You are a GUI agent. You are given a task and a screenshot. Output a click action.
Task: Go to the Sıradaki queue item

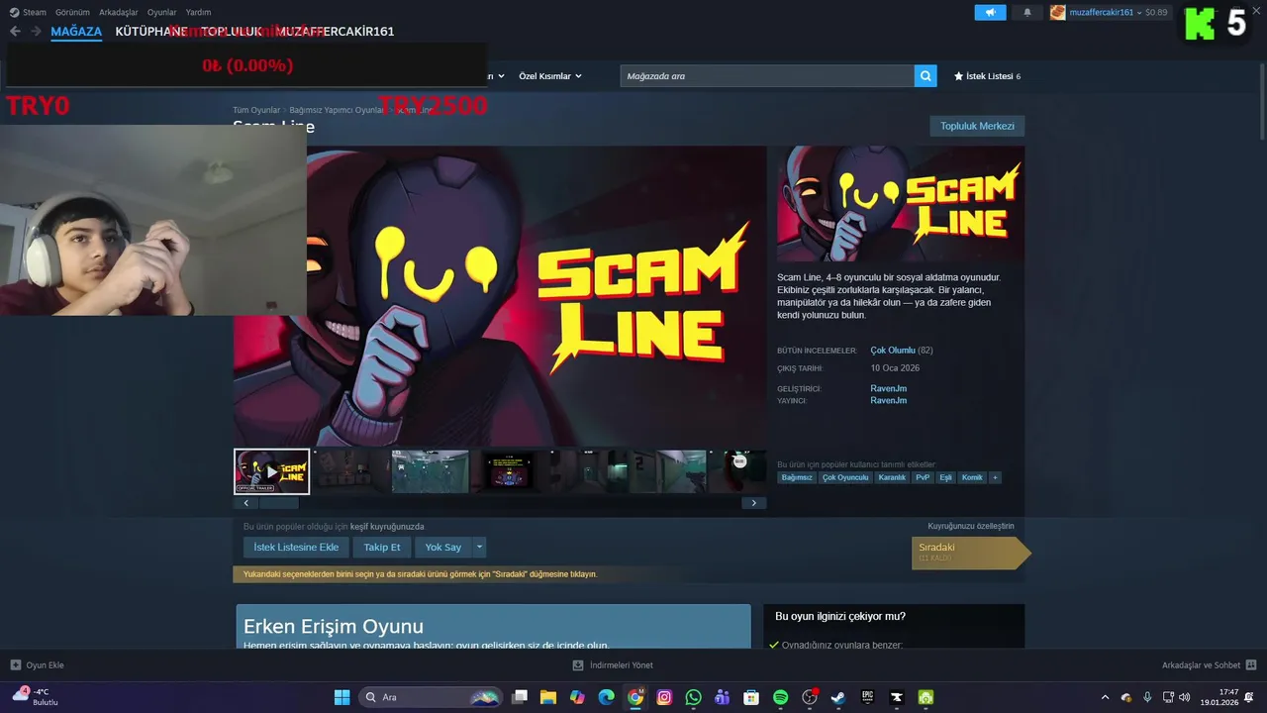point(971,553)
